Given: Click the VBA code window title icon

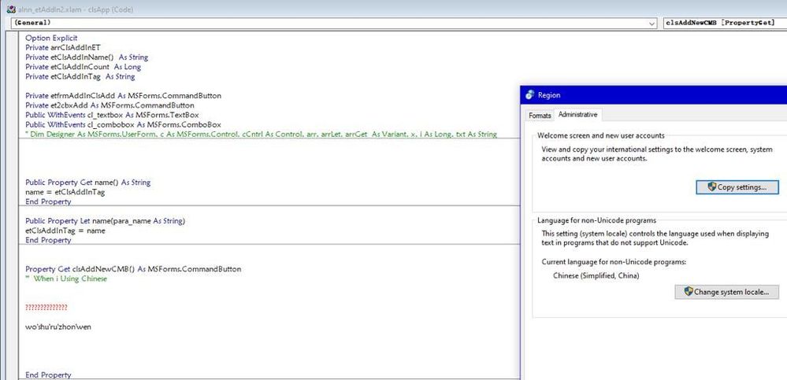Looking at the screenshot, I should (x=10, y=9).
